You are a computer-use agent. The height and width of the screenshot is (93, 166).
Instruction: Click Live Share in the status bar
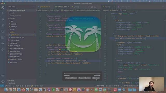coord(39,86)
